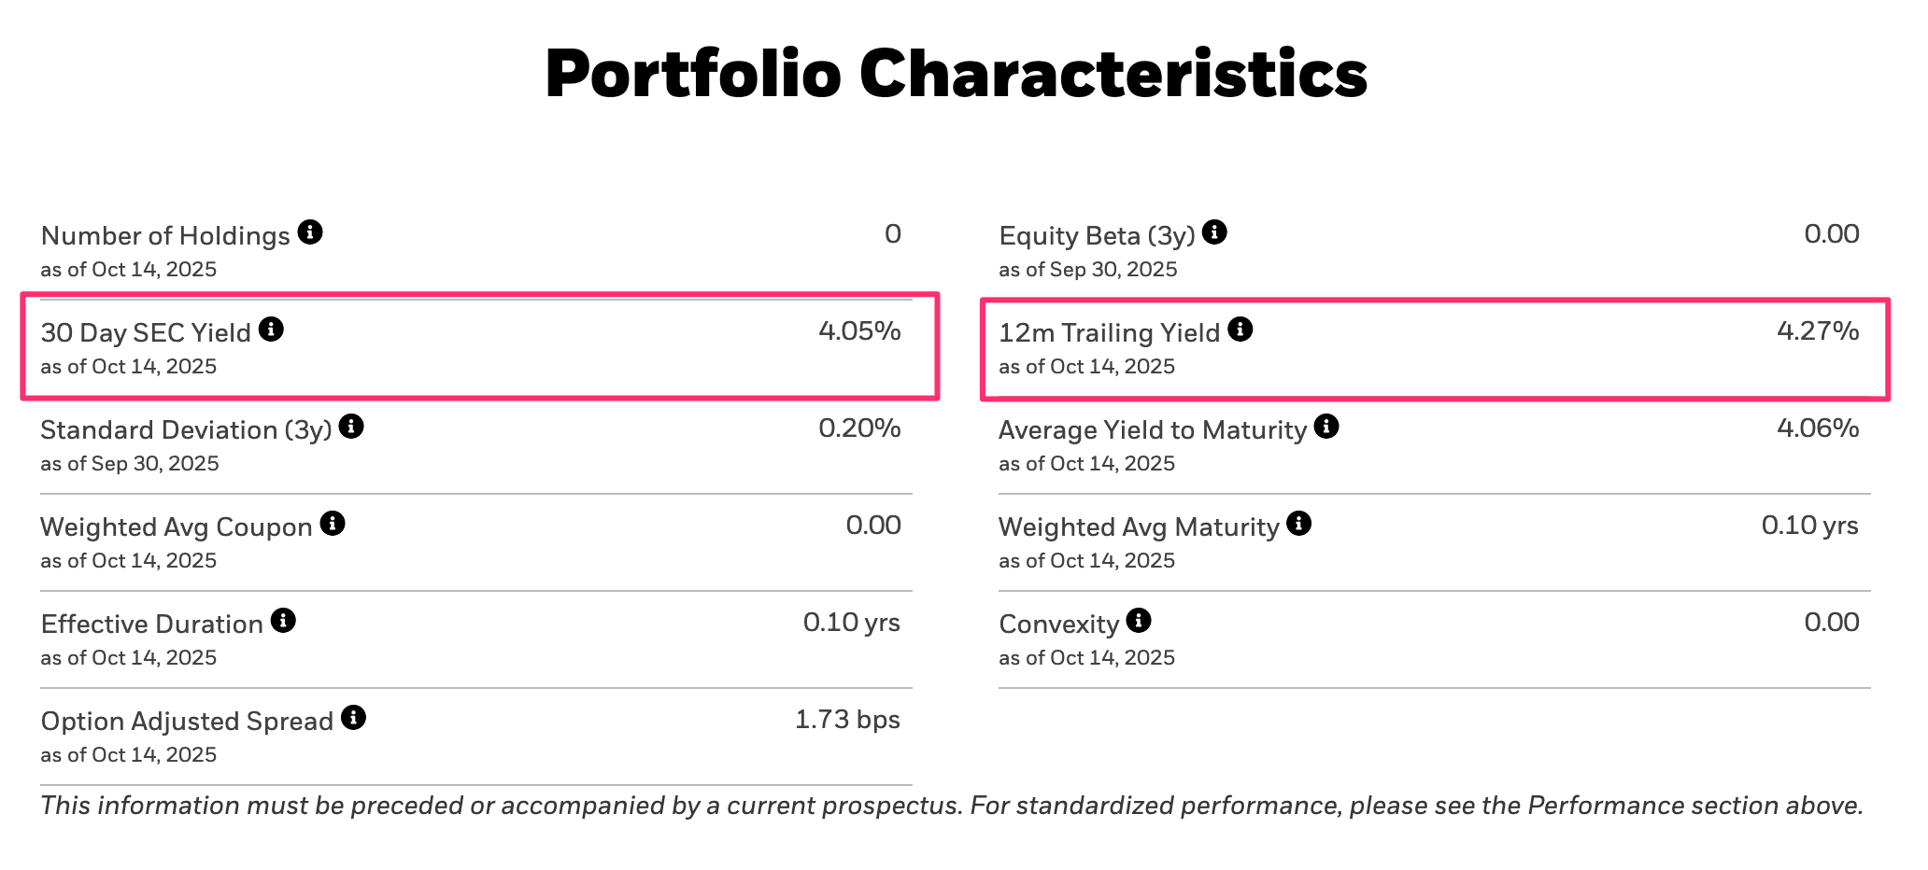Click the 4.06% yield to maturity value
Image resolution: width=1928 pixels, height=870 pixels.
pos(1817,428)
